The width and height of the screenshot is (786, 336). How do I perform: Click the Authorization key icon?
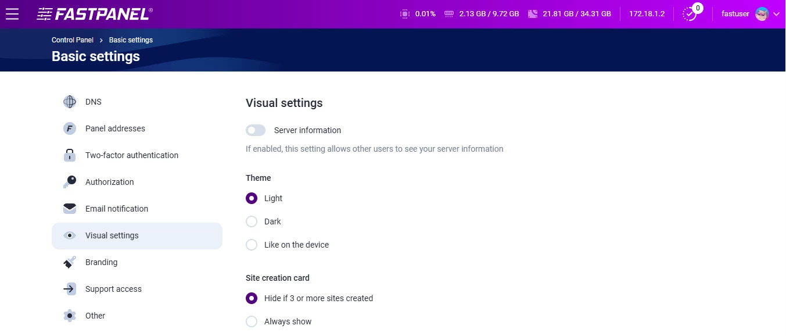click(69, 182)
